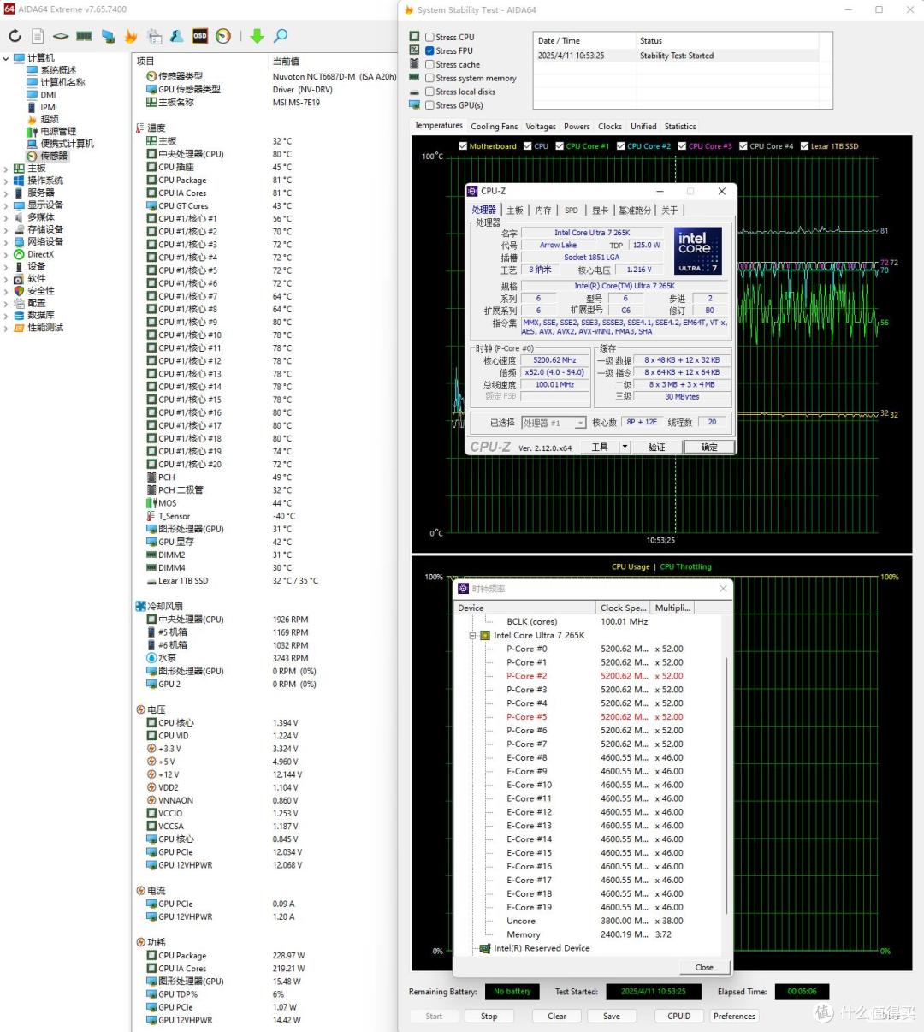This screenshot has width=924, height=1032.
Task: Enable the Stress CPU checkbox
Action: pos(430,37)
